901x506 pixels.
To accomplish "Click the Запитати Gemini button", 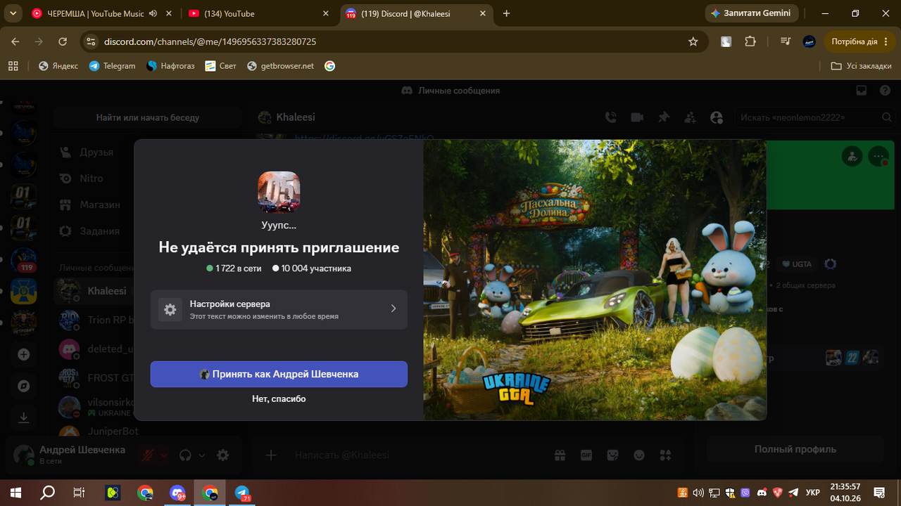I will (x=750, y=13).
